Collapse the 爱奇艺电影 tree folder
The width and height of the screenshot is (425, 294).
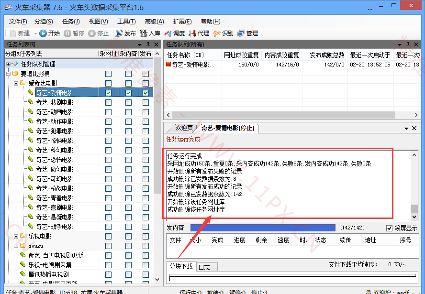click(x=16, y=83)
